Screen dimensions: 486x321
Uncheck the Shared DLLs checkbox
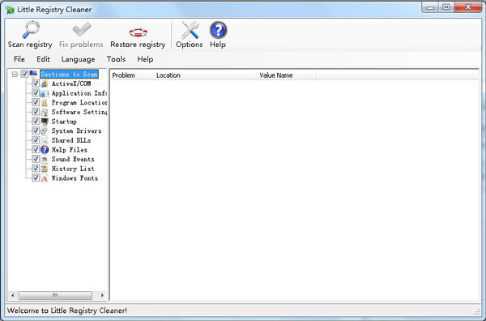point(36,140)
